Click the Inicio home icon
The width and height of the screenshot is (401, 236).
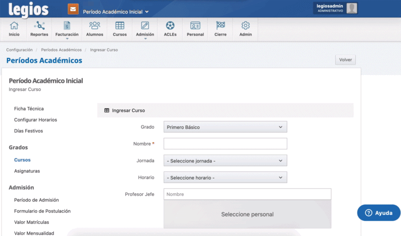14,26
